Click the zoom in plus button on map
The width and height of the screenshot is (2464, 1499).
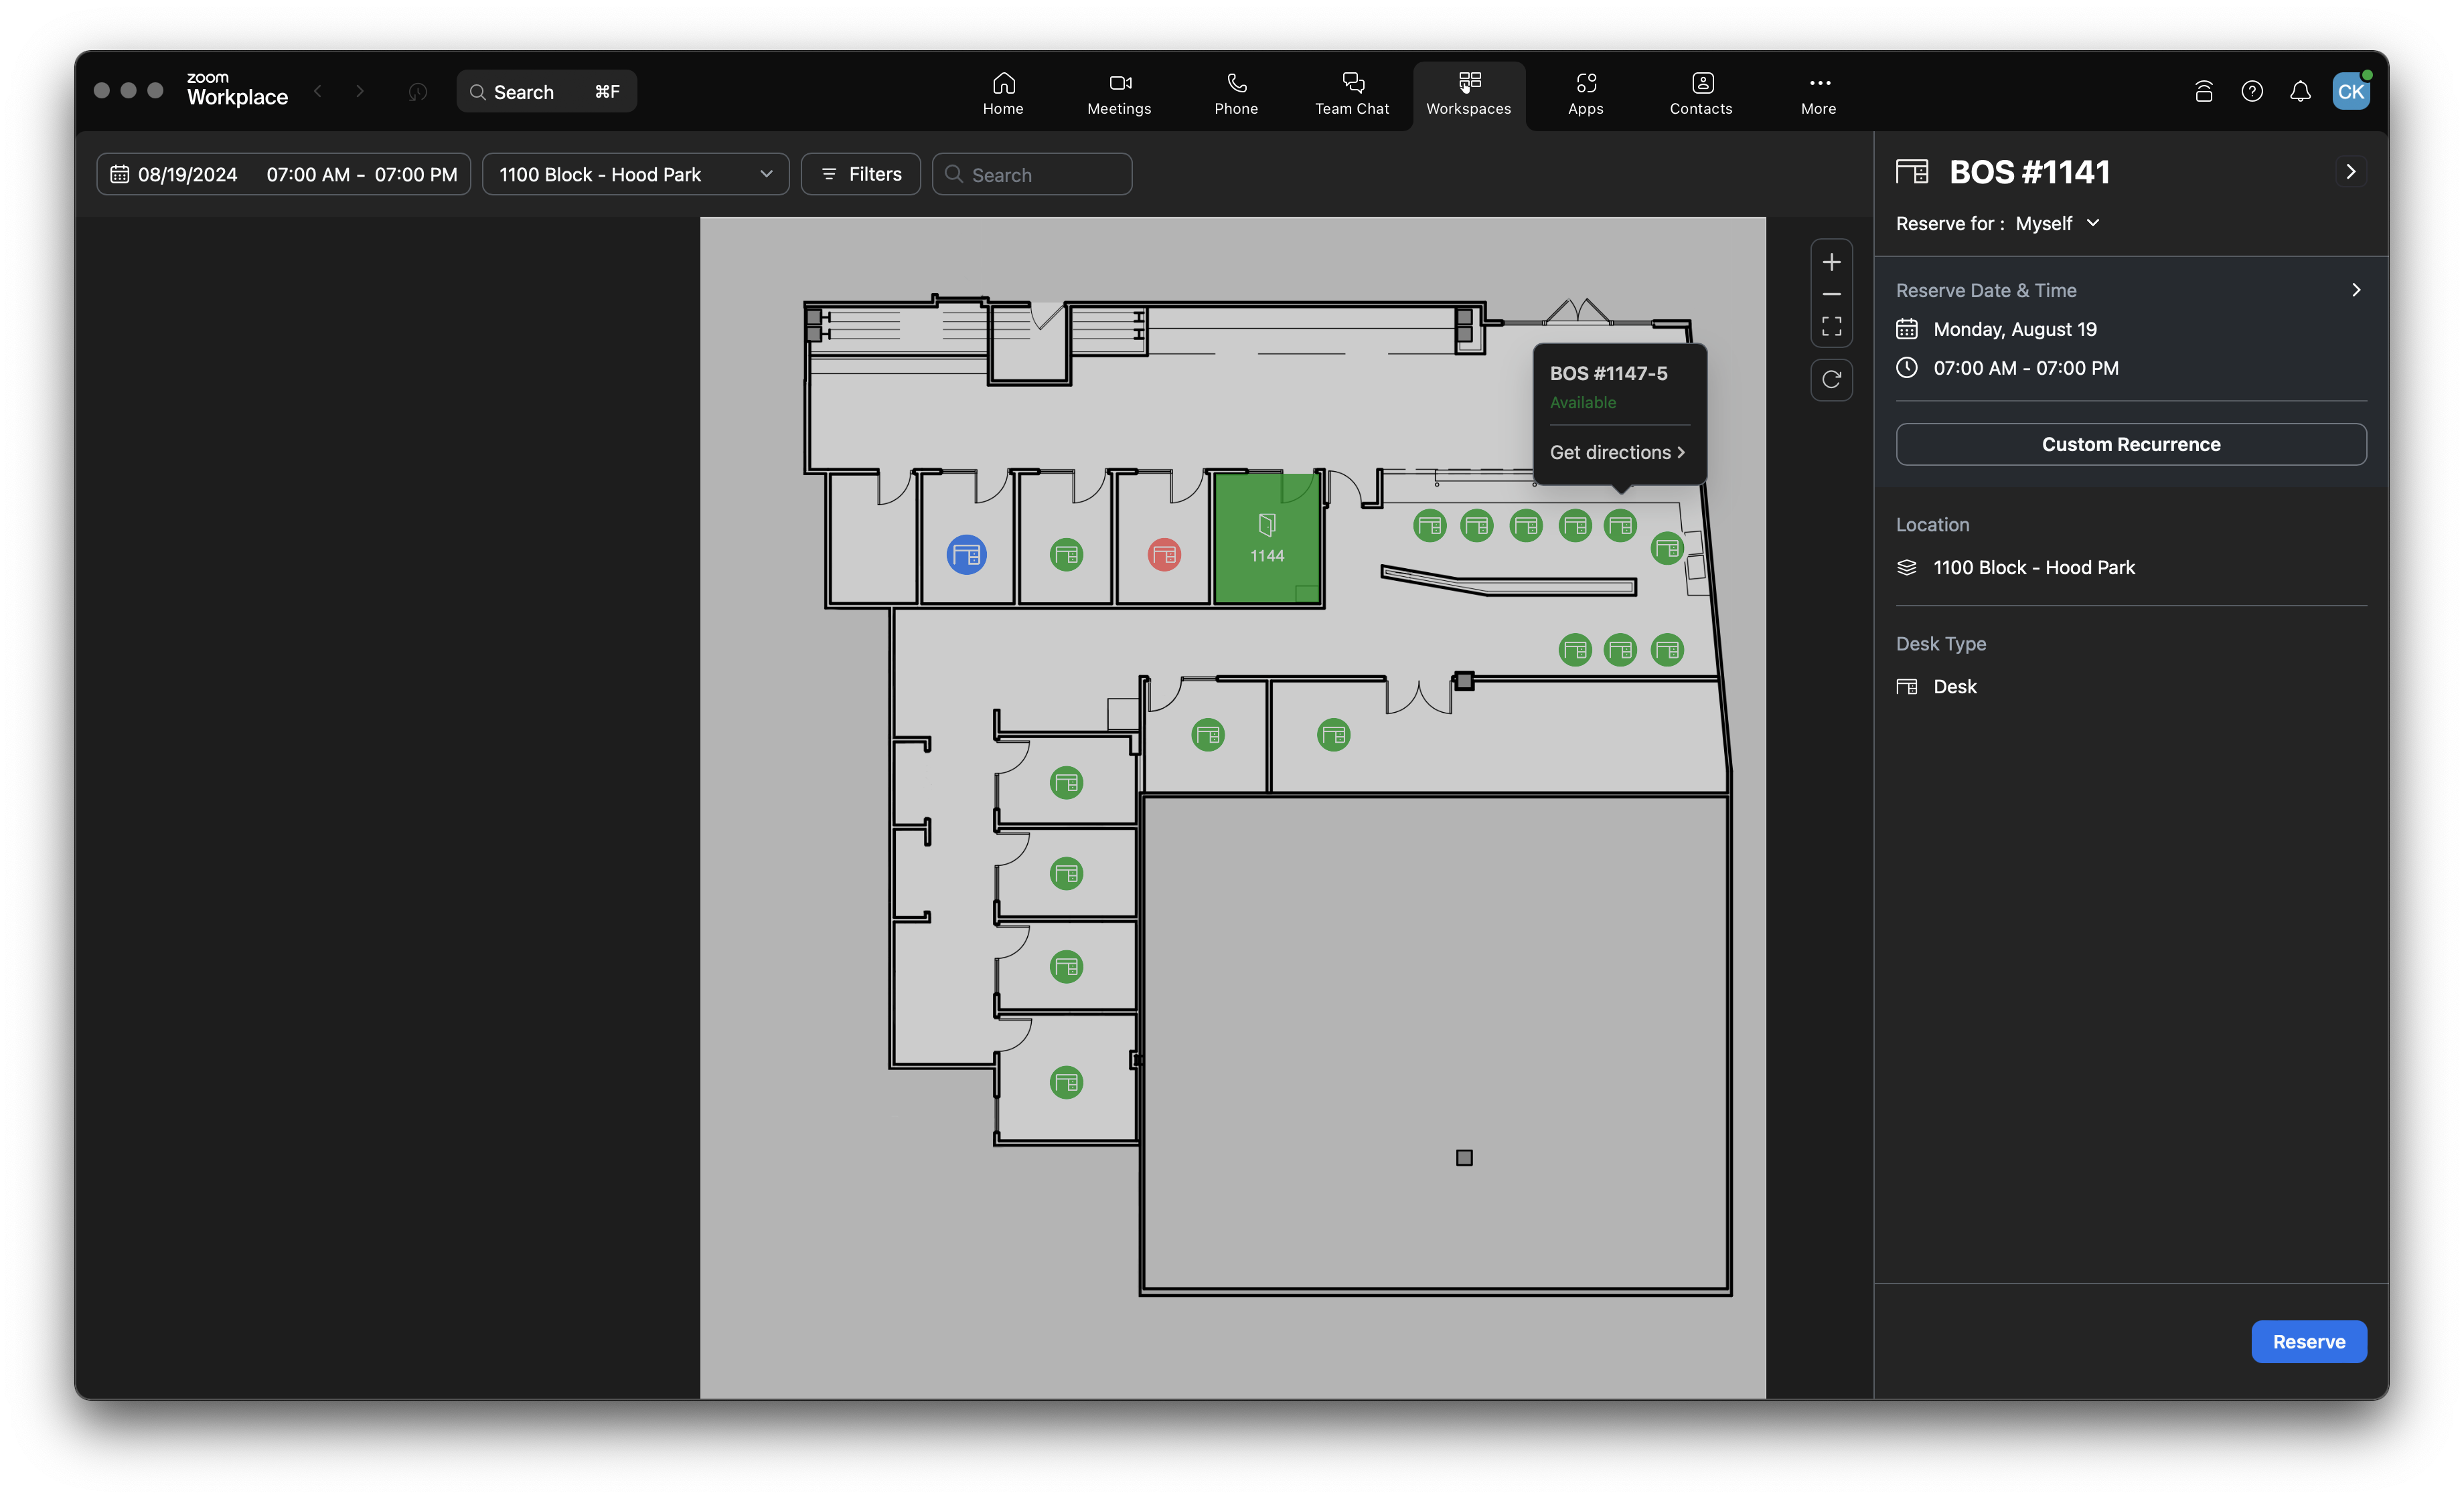[x=1831, y=263]
